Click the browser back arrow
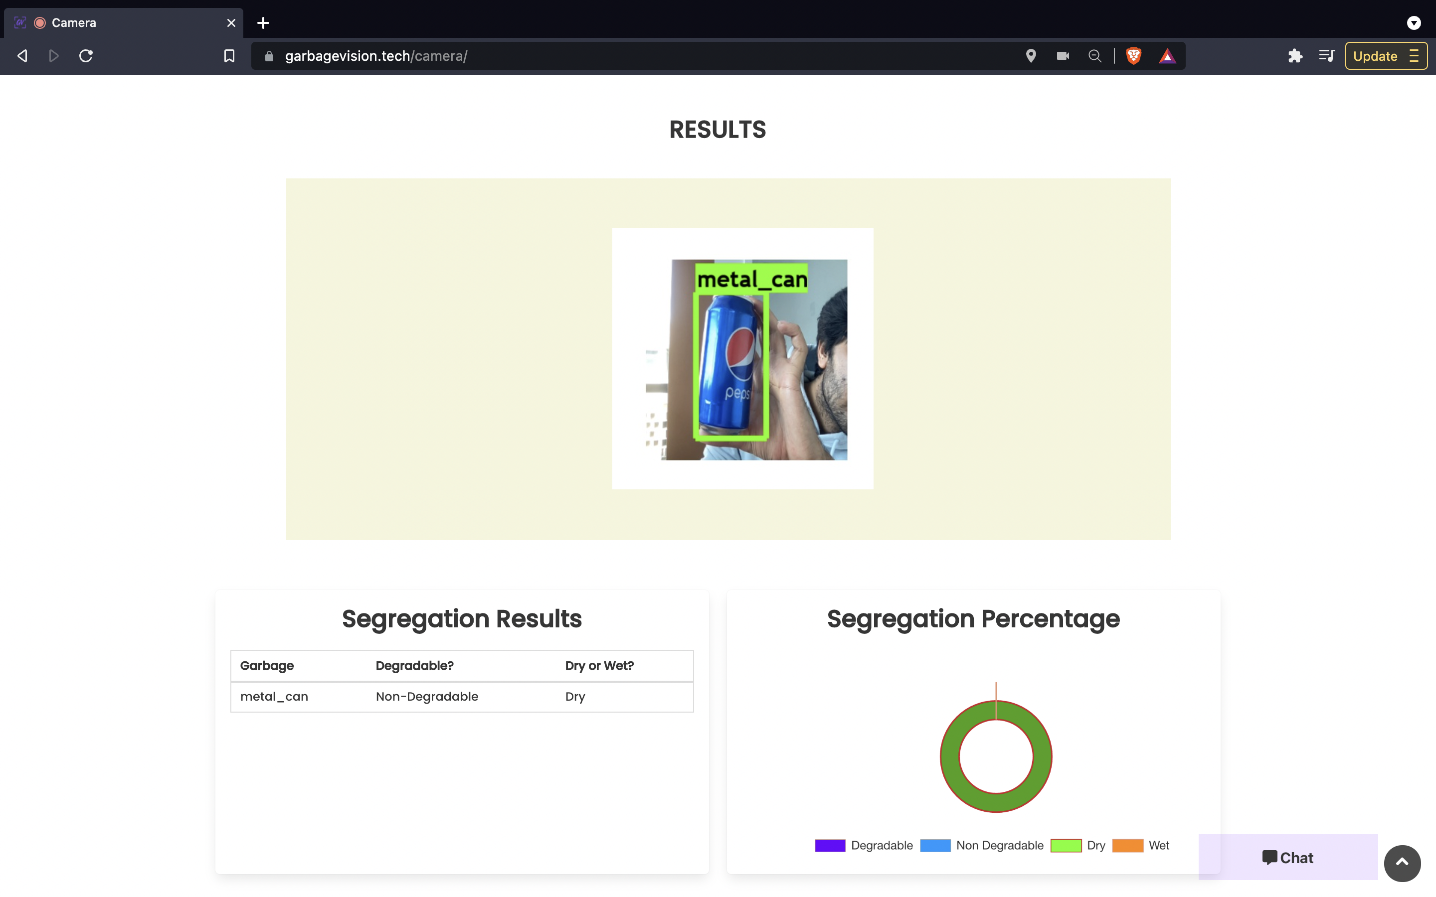Image resolution: width=1436 pixels, height=897 pixels. click(22, 56)
